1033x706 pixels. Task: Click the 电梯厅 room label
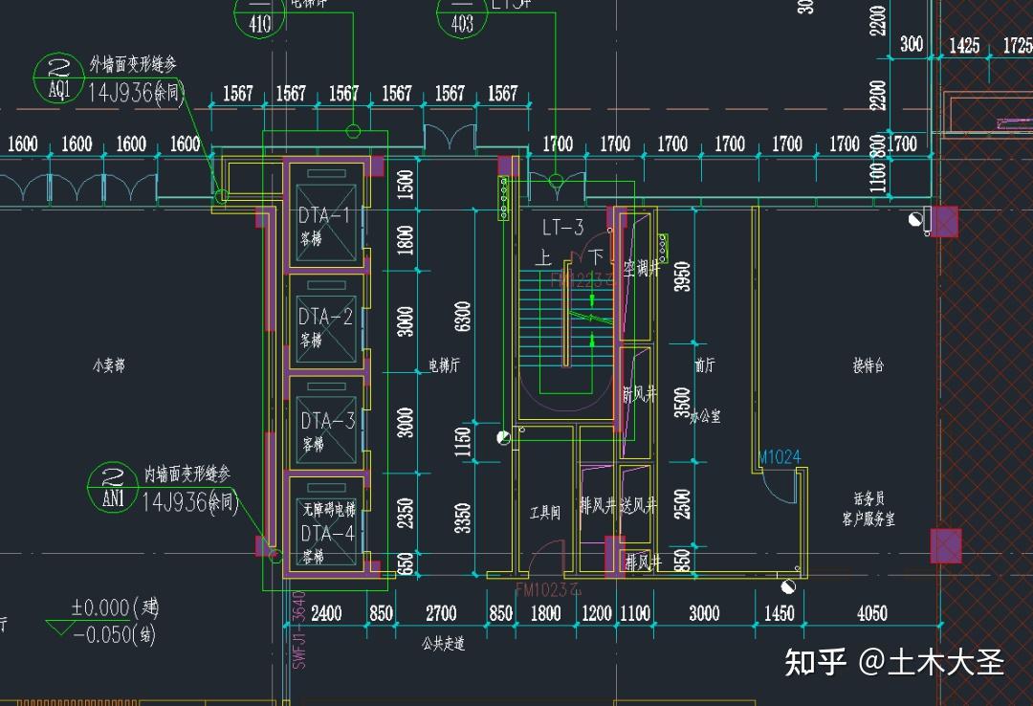(x=444, y=365)
